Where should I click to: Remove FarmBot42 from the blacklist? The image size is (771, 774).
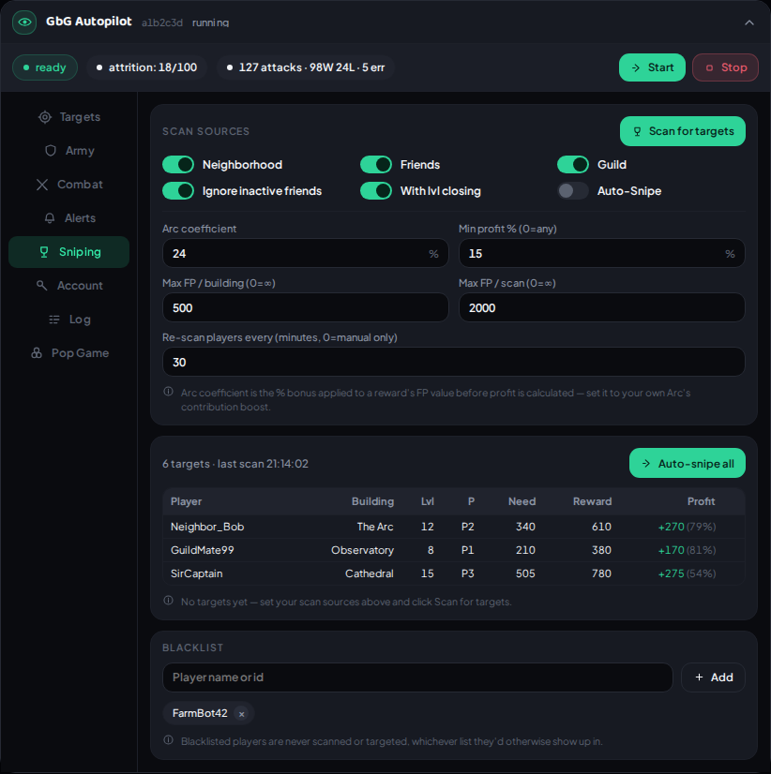pyautogui.click(x=241, y=714)
